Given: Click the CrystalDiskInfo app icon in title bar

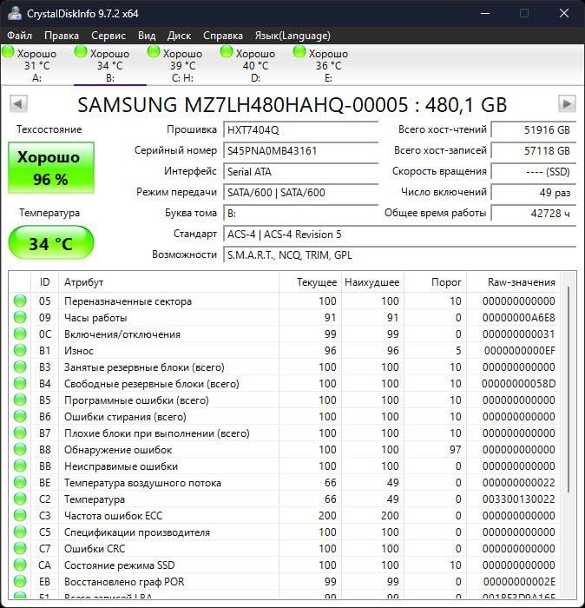Looking at the screenshot, I should (x=14, y=13).
